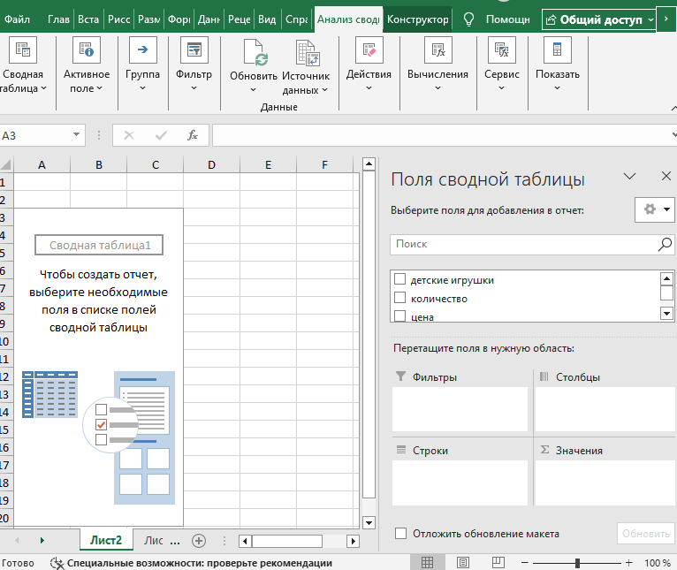The height and width of the screenshot is (570, 677).
Task: Click the cancel formula X icon
Action: (x=129, y=135)
